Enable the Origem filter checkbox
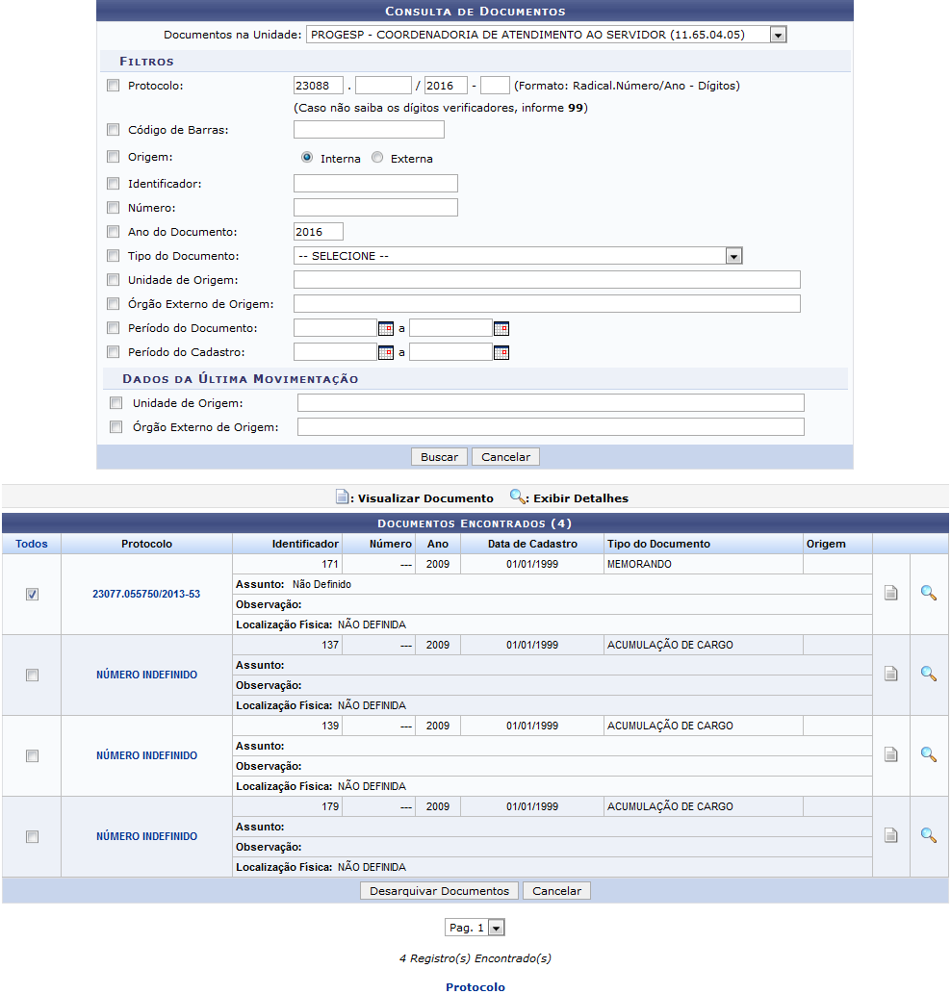 [113, 156]
